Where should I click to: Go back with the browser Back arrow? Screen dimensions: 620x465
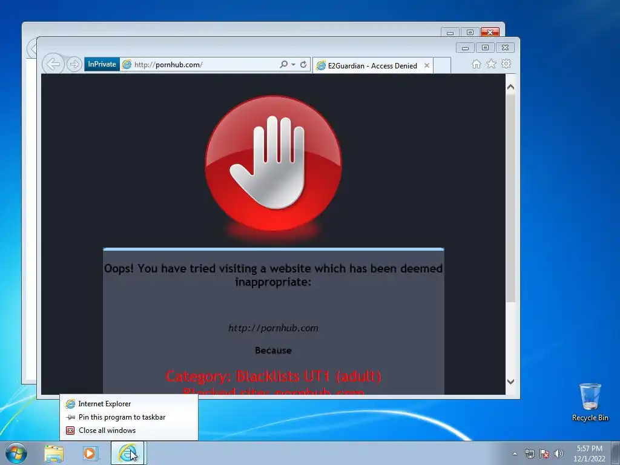click(53, 64)
